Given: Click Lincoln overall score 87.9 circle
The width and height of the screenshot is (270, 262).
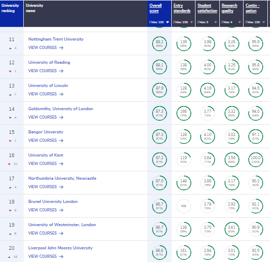Looking at the screenshot, I should pyautogui.click(x=160, y=90).
